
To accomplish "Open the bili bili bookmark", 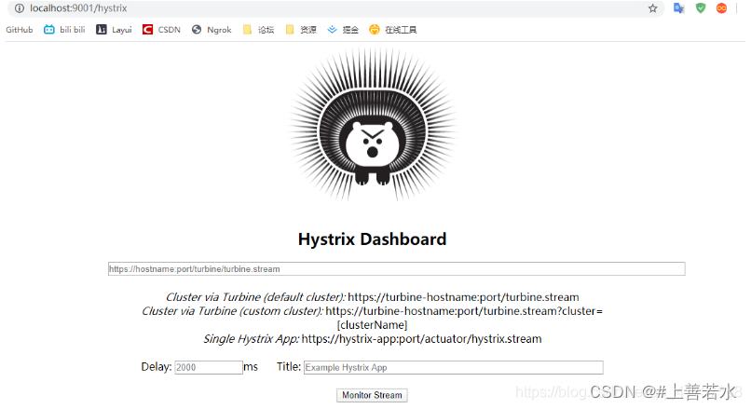I will pyautogui.click(x=64, y=30).
